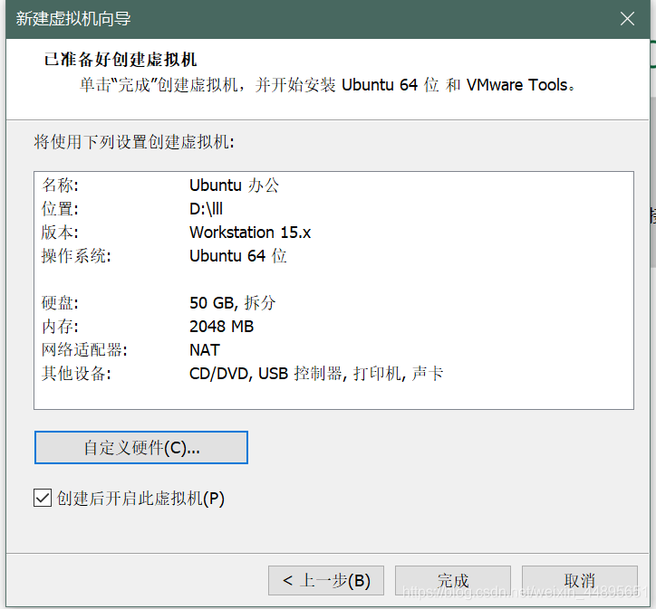Toggle the 创建后开启此虚拟机(P) checkbox
This screenshot has height=609, width=656.
pos(43,498)
